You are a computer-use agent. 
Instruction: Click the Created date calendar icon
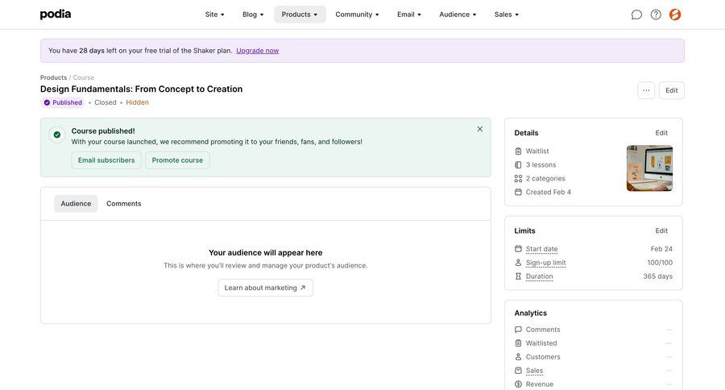[518, 192]
